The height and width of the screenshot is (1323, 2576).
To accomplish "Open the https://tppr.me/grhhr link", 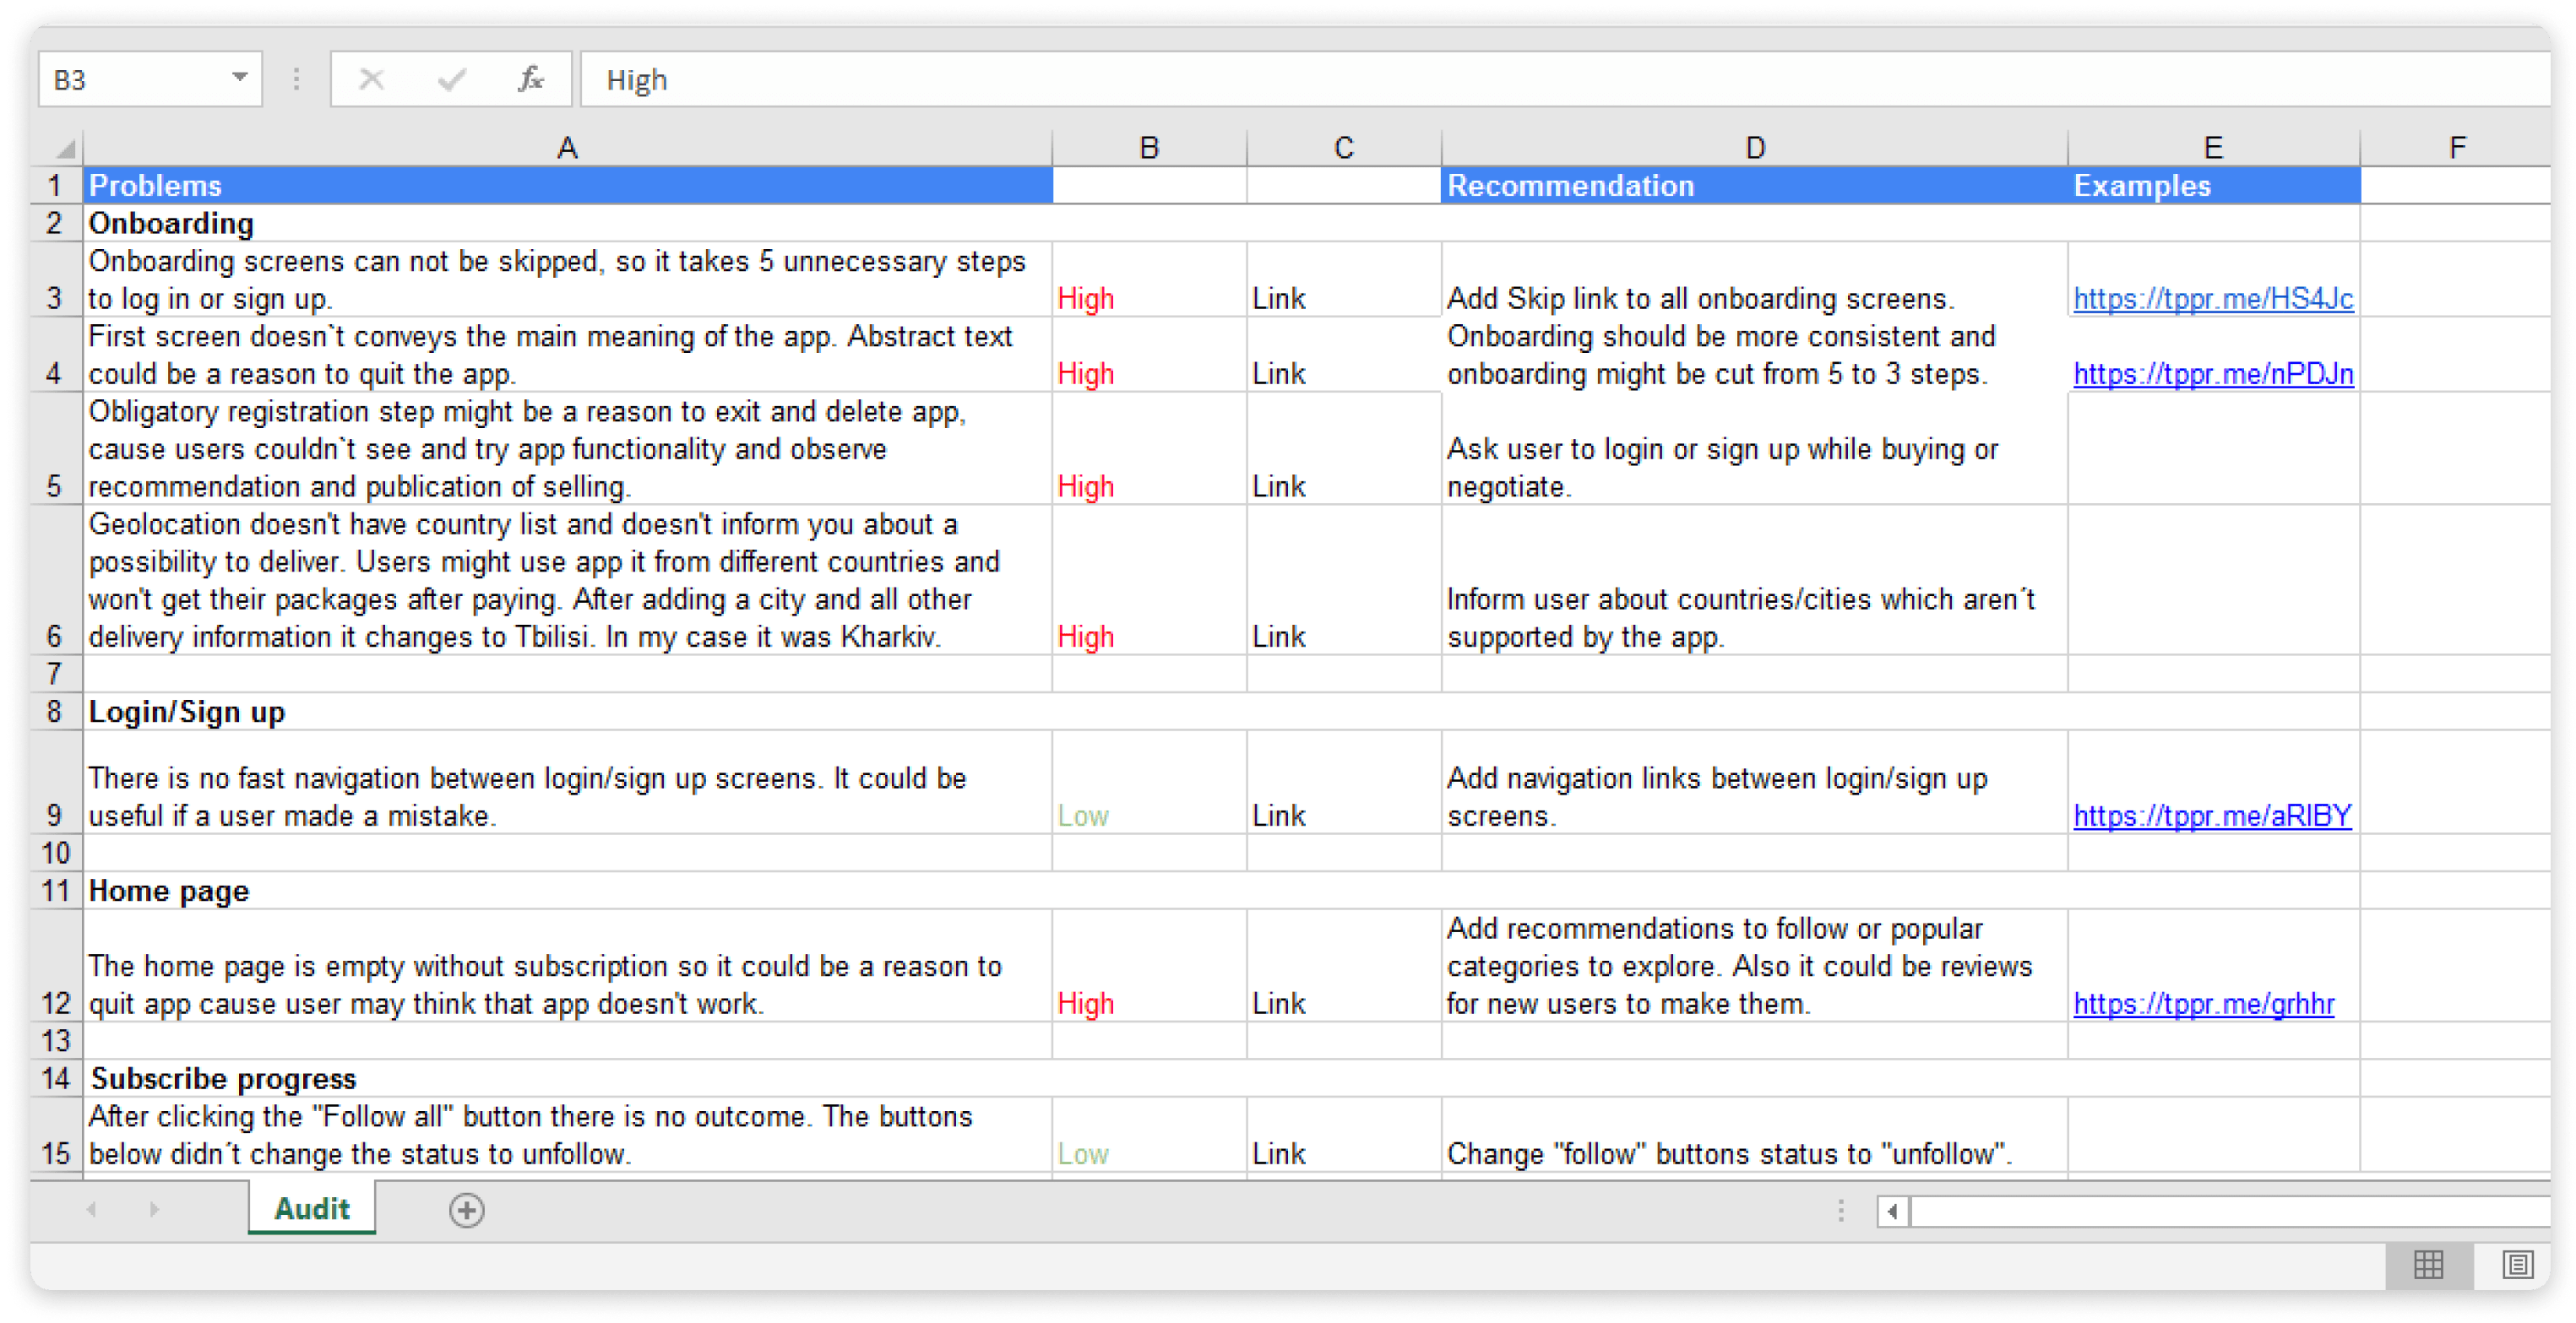I will point(2204,1003).
